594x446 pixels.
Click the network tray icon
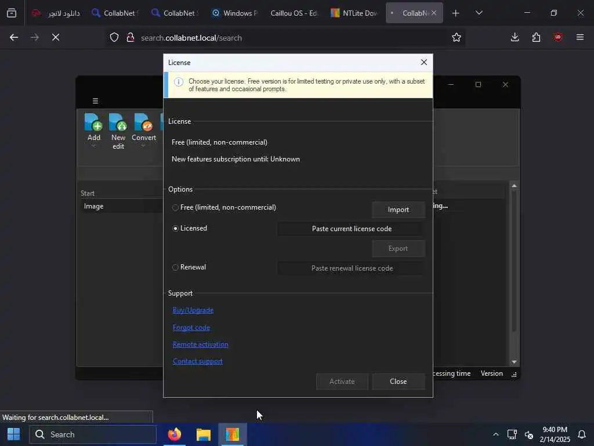click(512, 434)
